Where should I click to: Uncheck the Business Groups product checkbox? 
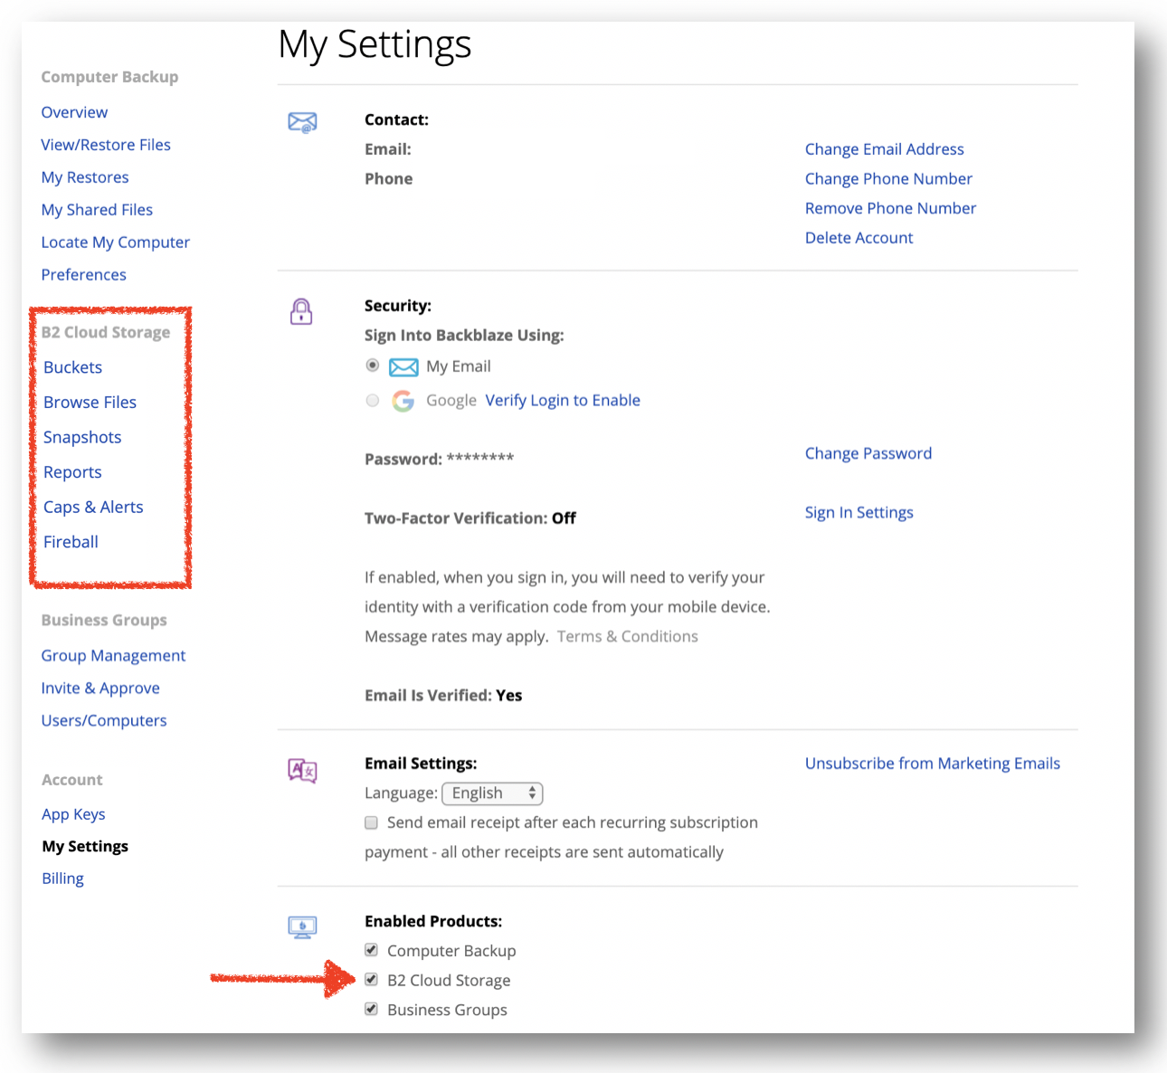[371, 1009]
